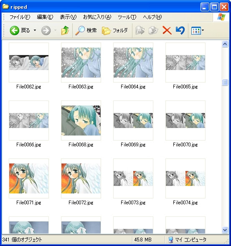Open the Search (検索) magnifier button
The height and width of the screenshot is (246, 231).
click(x=86, y=30)
